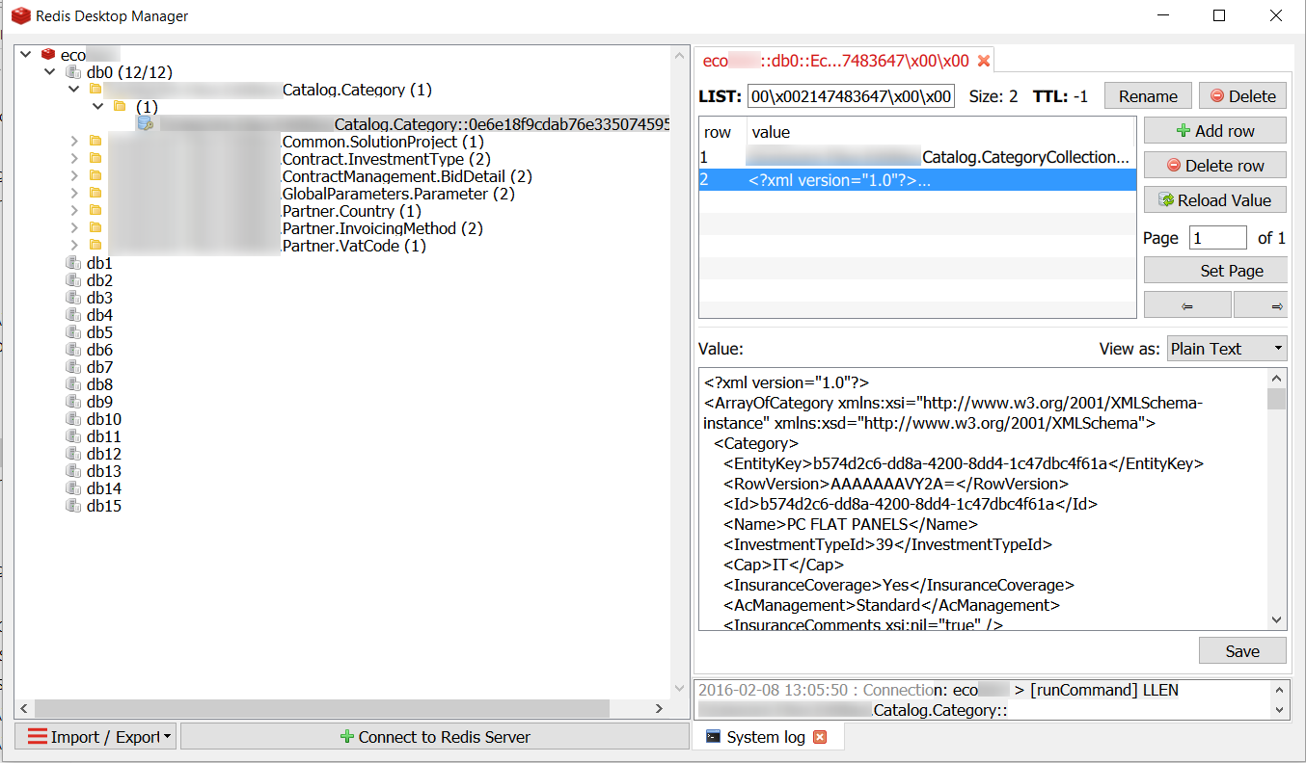Close the System log tab
This screenshot has width=1306, height=763.
tap(820, 737)
